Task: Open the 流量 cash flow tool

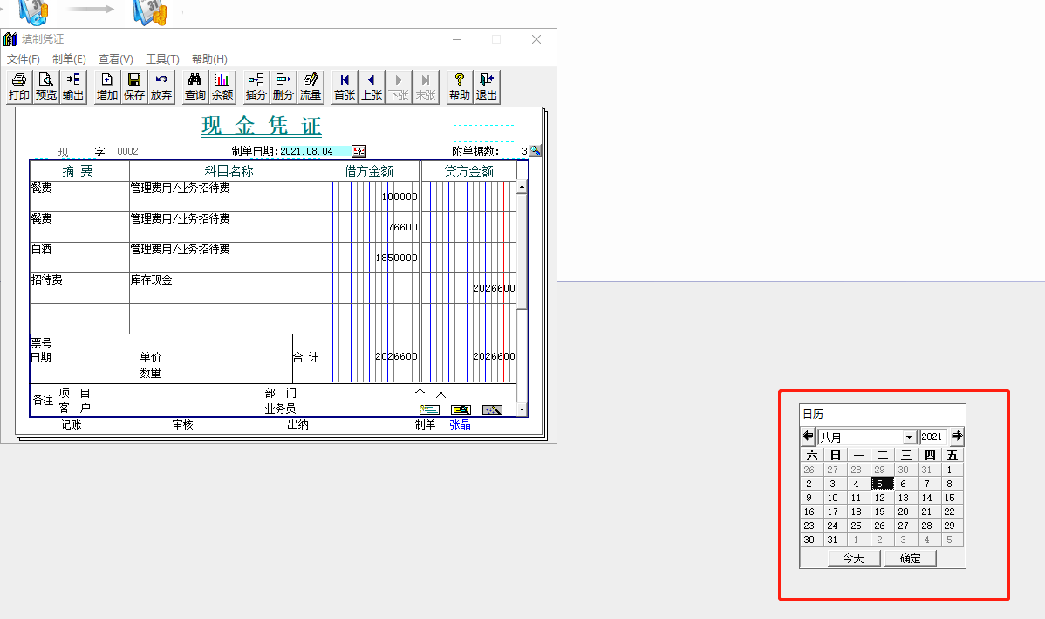Action: (x=311, y=86)
